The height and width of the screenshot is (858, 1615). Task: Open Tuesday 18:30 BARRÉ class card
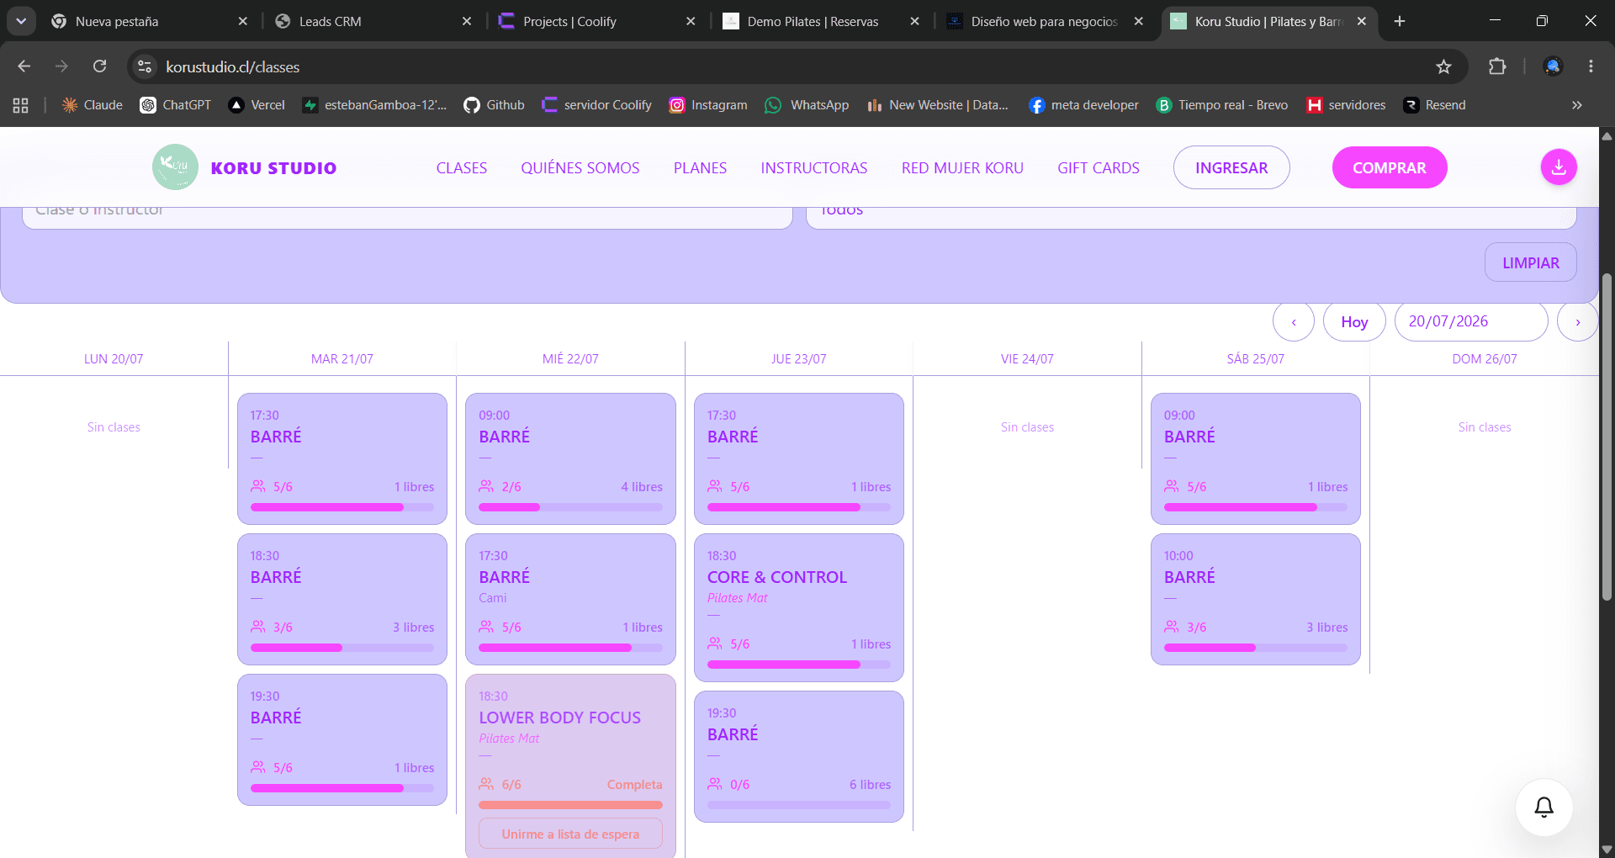[x=342, y=599]
